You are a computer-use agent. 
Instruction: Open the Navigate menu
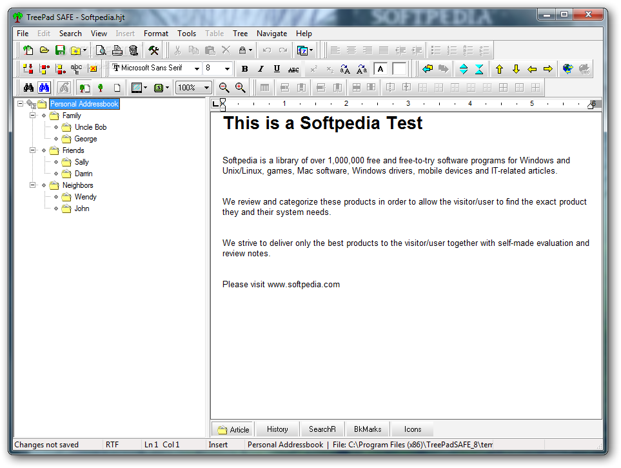(271, 34)
